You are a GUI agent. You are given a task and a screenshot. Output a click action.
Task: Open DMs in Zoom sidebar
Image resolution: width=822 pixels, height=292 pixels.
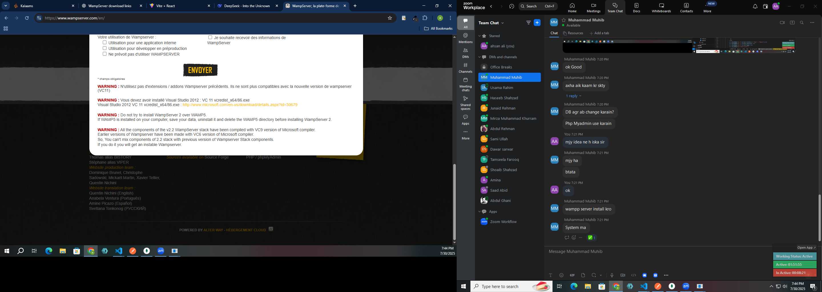[466, 53]
